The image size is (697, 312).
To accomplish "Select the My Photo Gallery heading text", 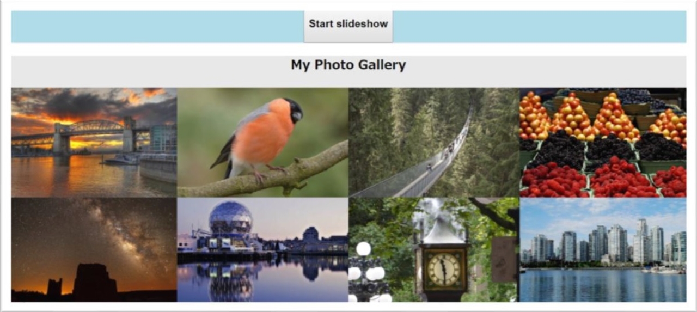I will [x=348, y=65].
